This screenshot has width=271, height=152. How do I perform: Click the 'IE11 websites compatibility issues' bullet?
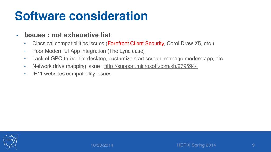[x=72, y=74]
